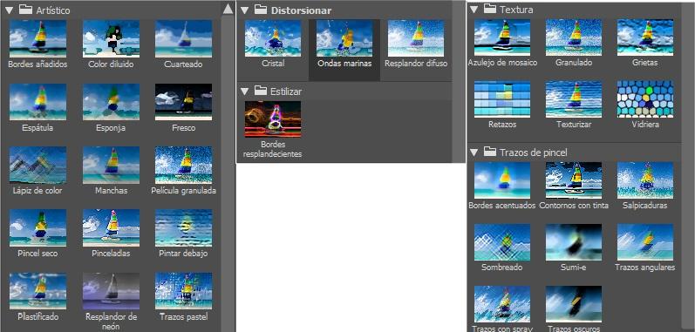Pick the Contornos con tinta filter
Viewport: 695px width, 332px height.
tap(574, 180)
